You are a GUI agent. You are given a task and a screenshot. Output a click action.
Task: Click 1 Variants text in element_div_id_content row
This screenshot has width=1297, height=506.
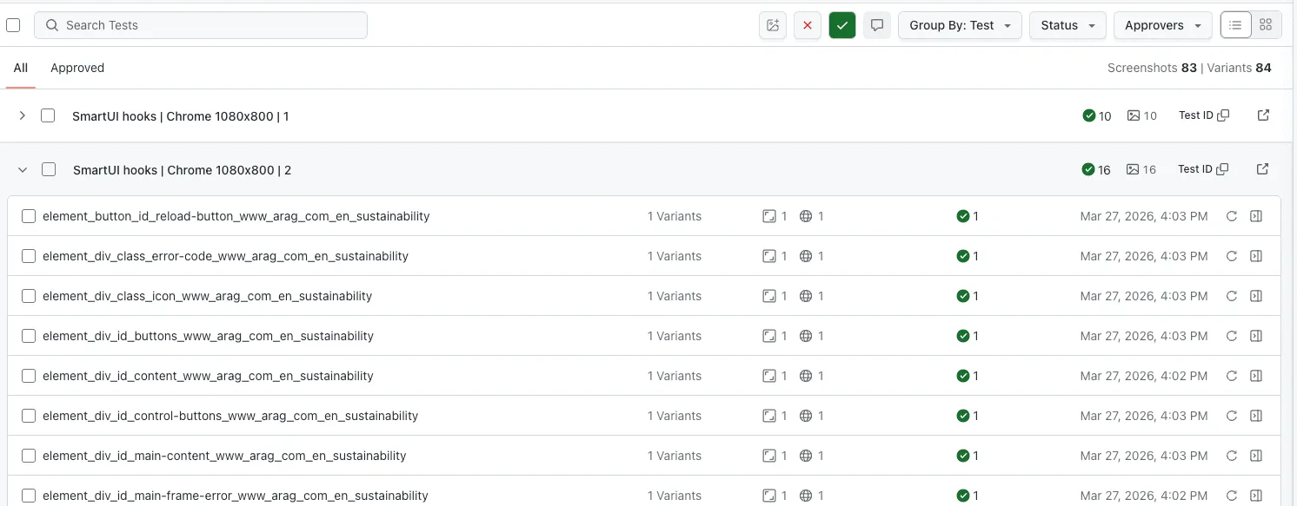(674, 376)
